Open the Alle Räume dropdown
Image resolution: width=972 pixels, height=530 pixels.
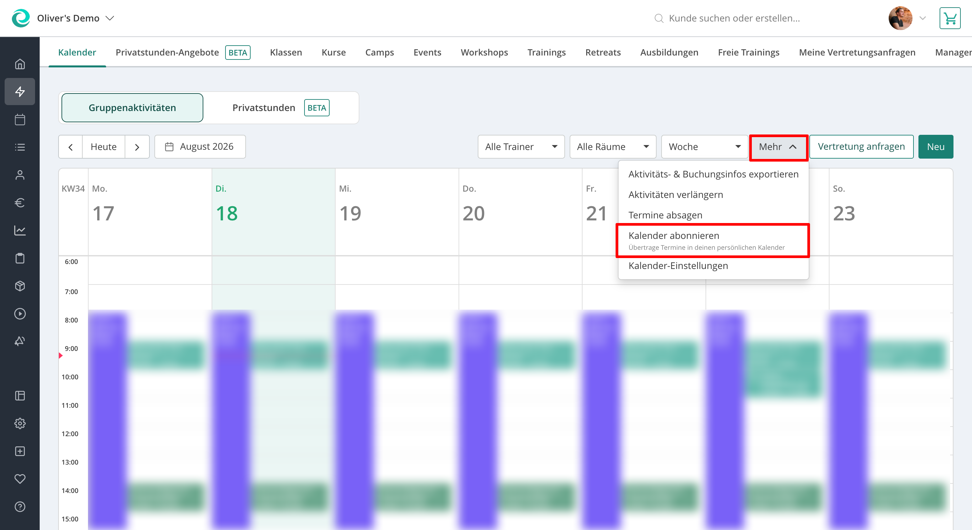coord(613,147)
